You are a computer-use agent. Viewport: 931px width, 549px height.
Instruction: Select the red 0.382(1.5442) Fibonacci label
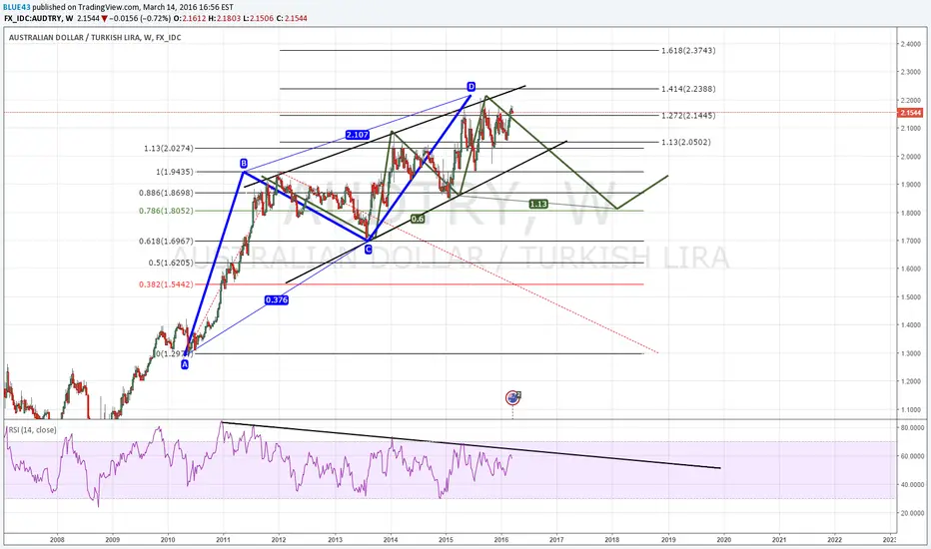point(166,284)
